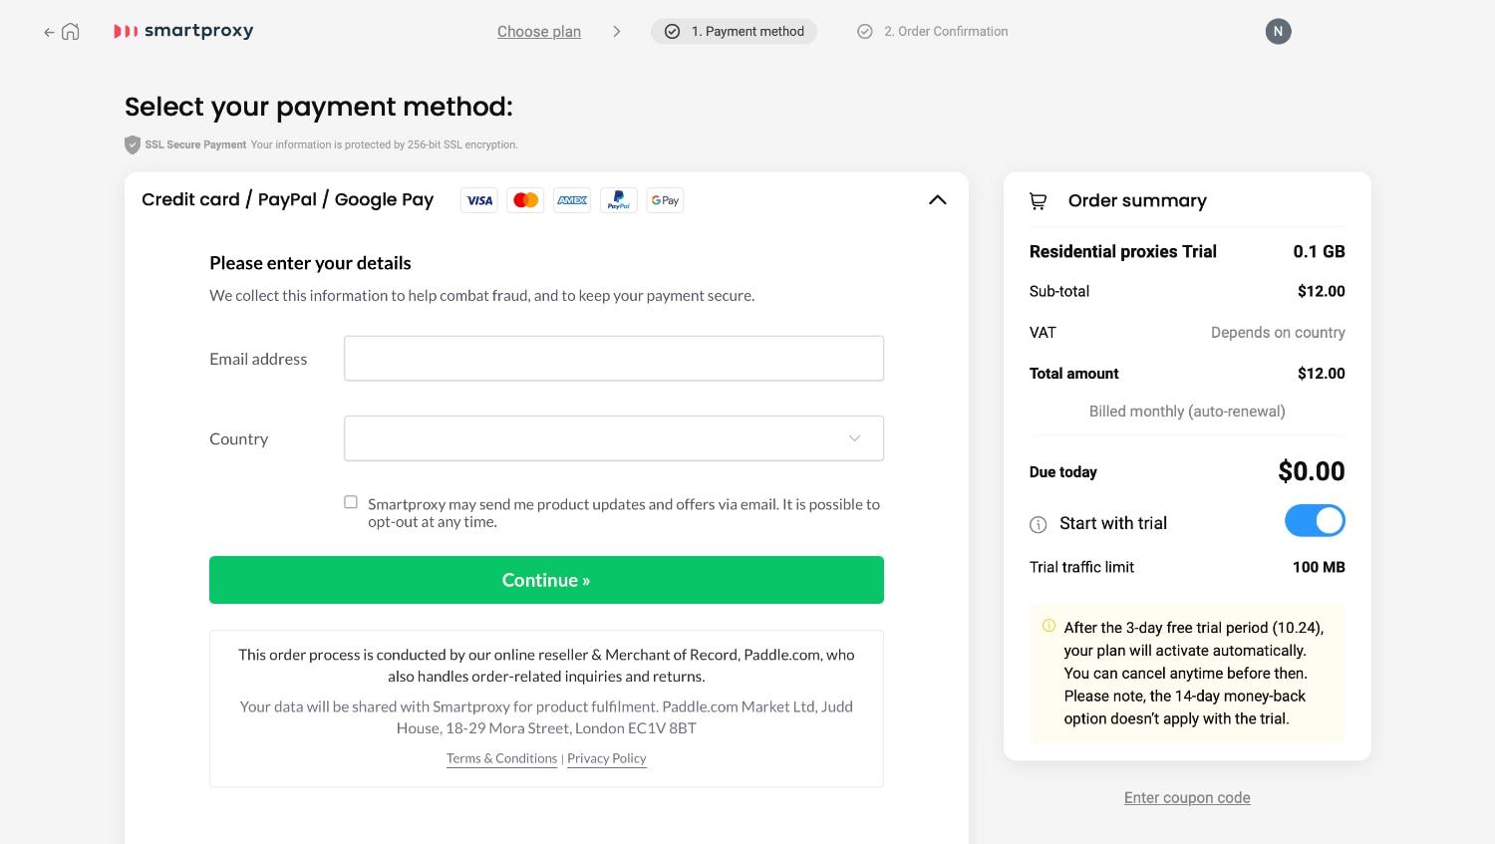Open the Privacy Policy link
This screenshot has width=1495, height=844.
click(x=607, y=758)
